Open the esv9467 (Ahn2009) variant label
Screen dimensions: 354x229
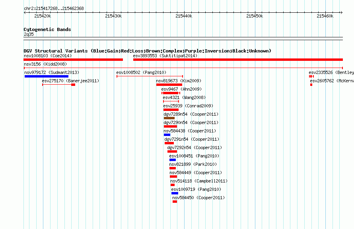181,89
